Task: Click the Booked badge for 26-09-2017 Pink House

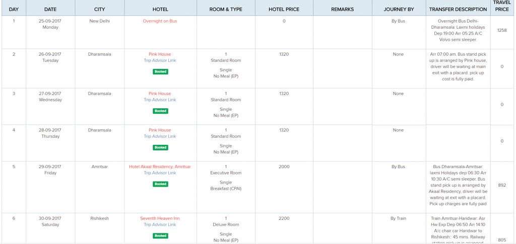Action: pos(160,71)
